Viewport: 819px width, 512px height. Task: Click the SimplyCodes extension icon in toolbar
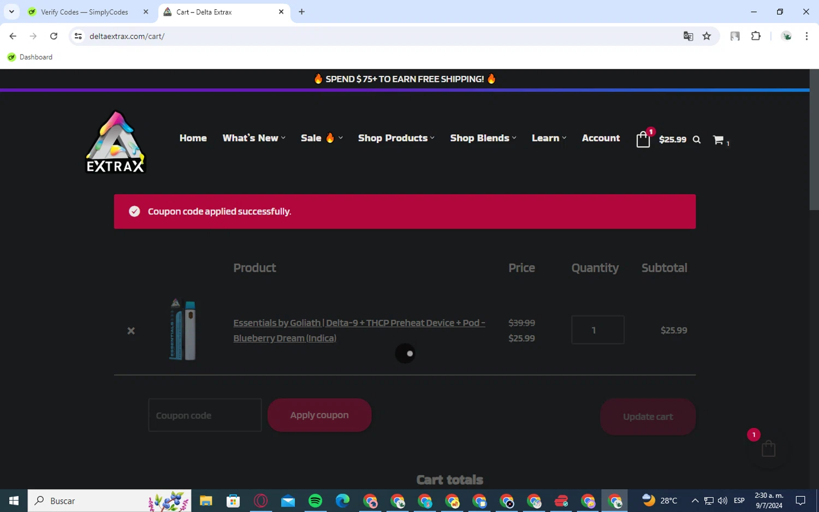735,36
